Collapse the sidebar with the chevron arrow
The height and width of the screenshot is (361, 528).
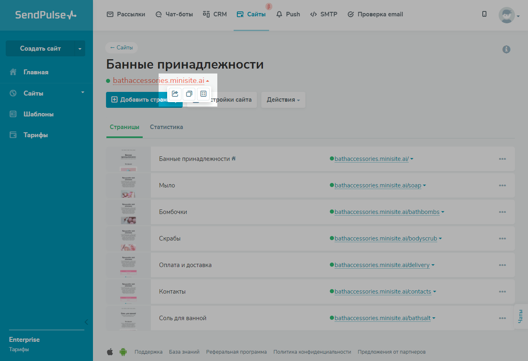[86, 322]
